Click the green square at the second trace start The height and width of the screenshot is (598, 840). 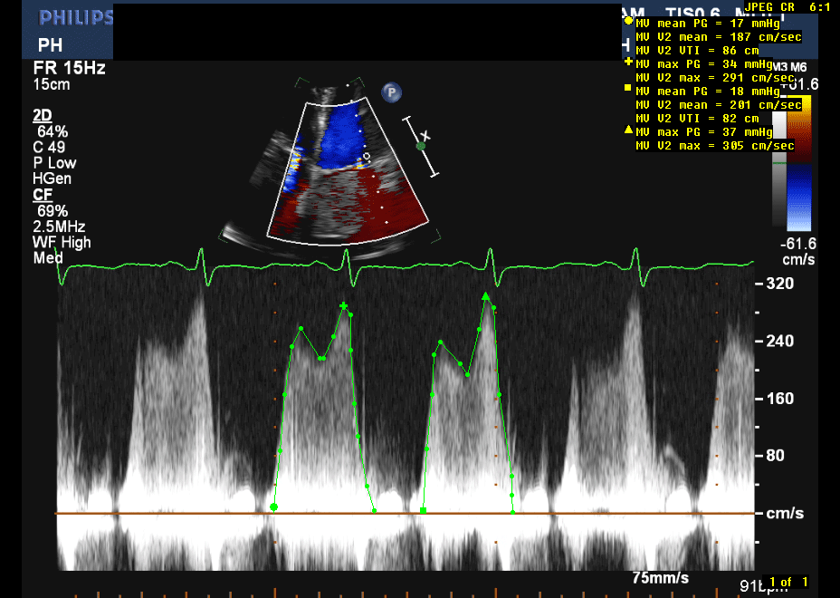424,511
